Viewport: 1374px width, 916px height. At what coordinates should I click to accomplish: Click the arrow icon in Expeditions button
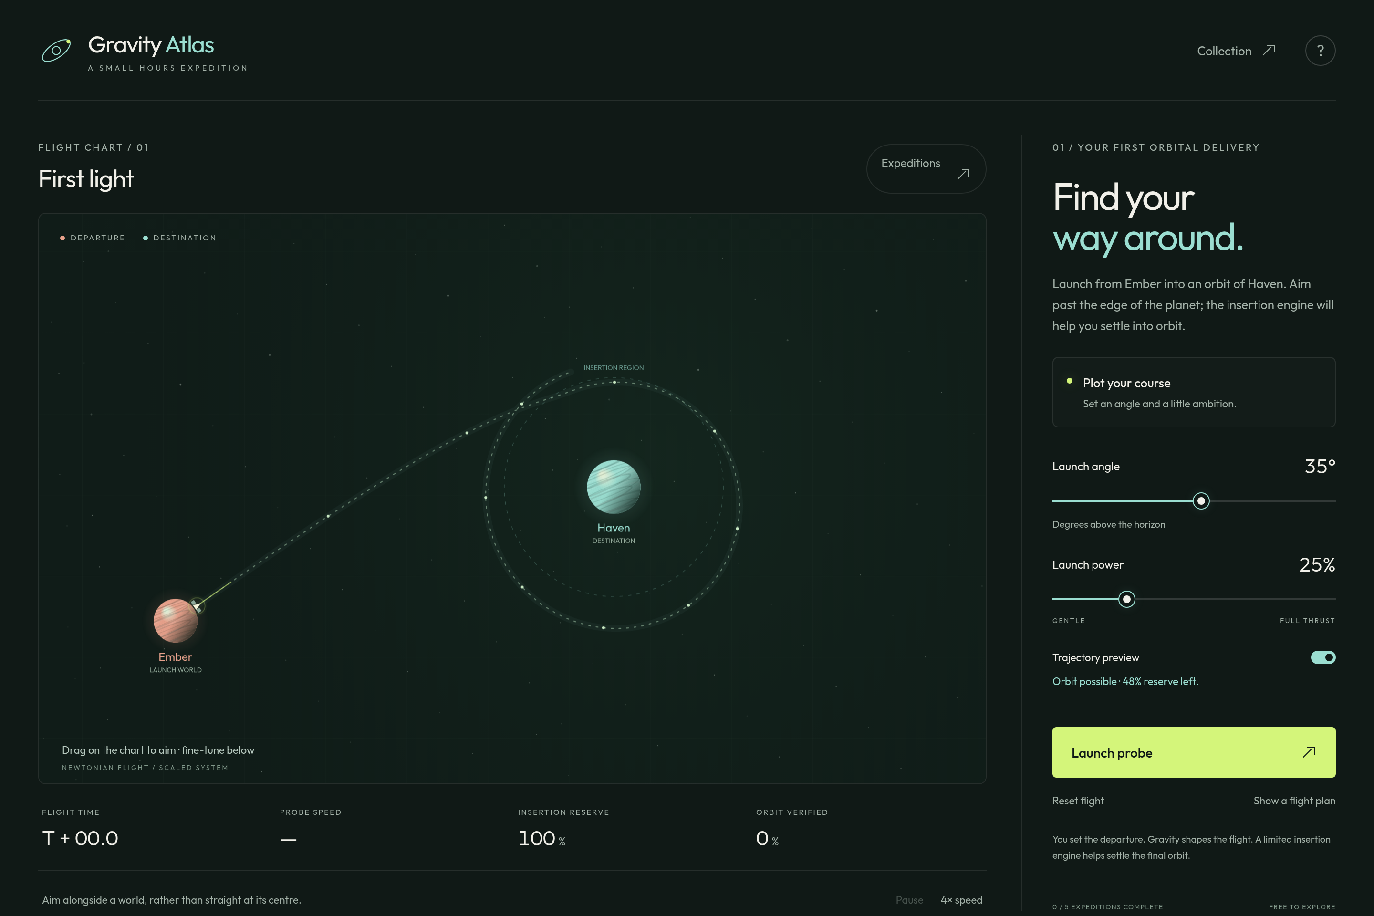point(963,174)
